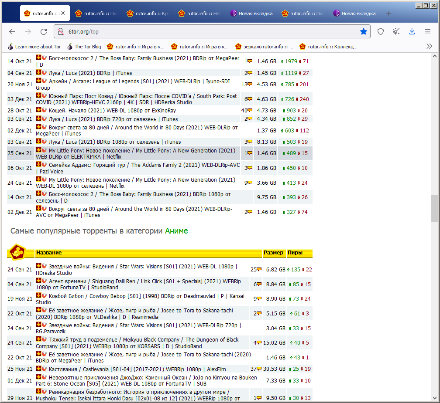Click the scrollbar up arrow
Image resolution: width=440 pixels, height=403 pixels.
coord(435,56)
